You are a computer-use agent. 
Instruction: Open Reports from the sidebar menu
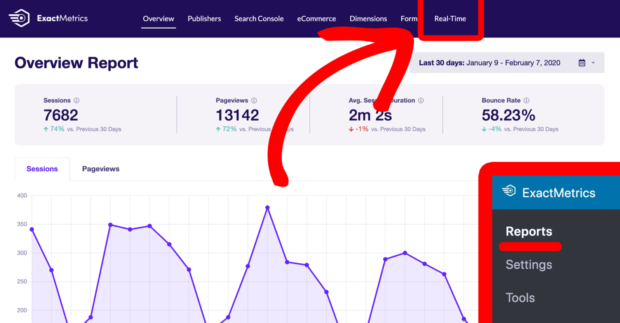coord(529,232)
